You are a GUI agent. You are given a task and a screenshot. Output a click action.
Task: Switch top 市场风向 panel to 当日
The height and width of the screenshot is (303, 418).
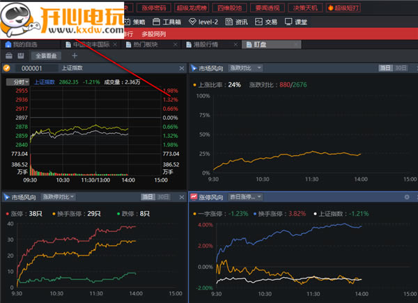coord(385,68)
